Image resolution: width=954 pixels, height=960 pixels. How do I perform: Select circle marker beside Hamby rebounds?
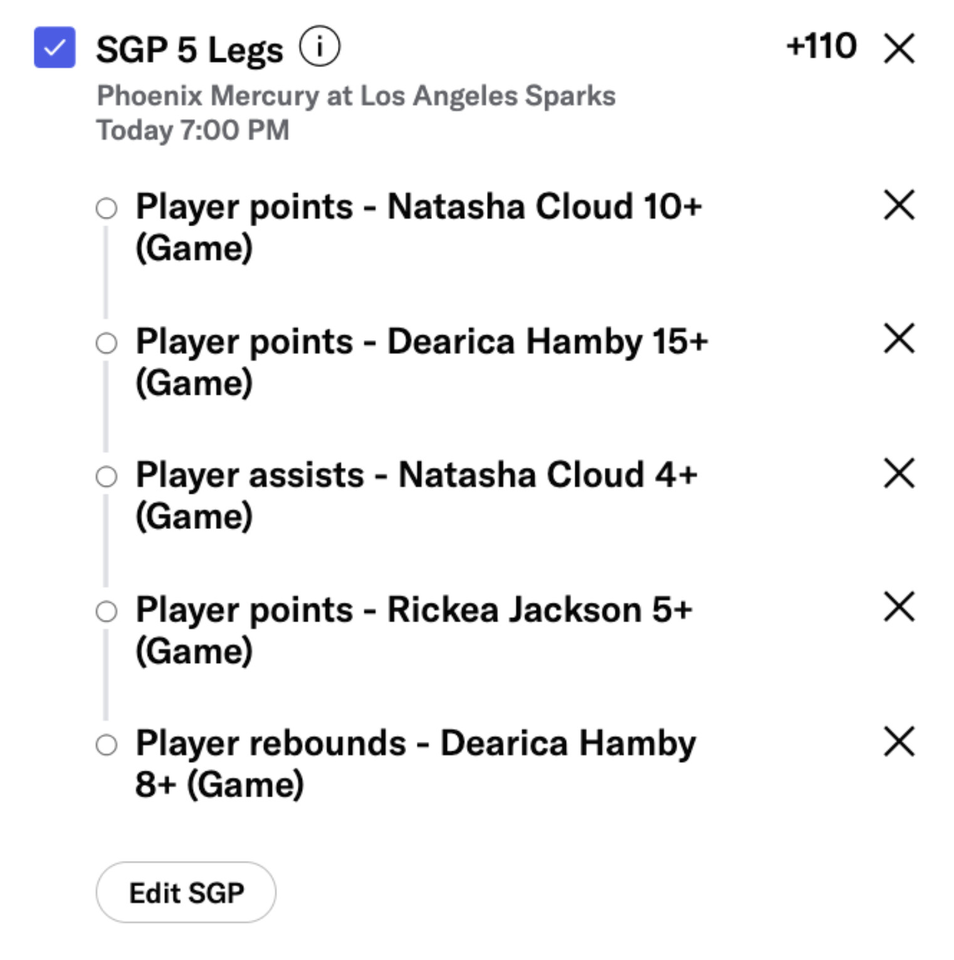coord(107,745)
